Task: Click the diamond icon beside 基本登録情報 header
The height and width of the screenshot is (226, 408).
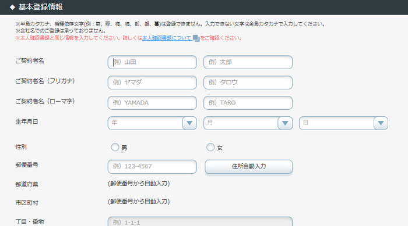Action: (x=12, y=8)
